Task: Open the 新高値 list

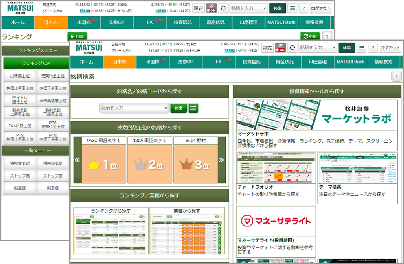Action: (20, 188)
